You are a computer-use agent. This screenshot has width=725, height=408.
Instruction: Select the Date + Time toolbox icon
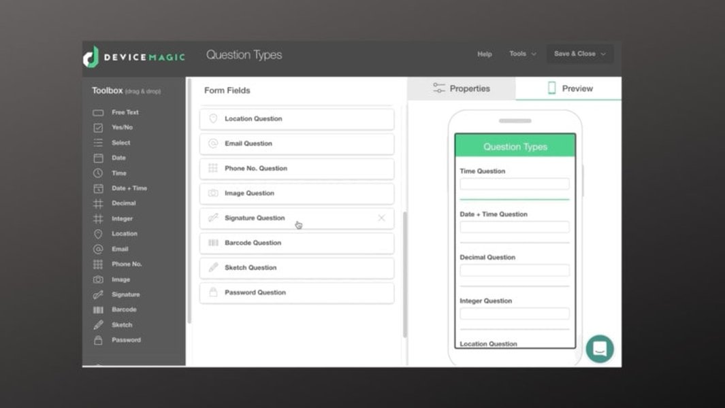coord(98,188)
